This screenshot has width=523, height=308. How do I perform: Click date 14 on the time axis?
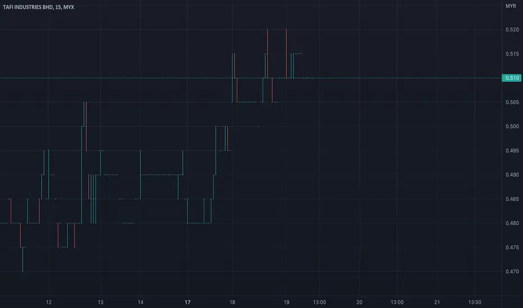[x=140, y=302]
